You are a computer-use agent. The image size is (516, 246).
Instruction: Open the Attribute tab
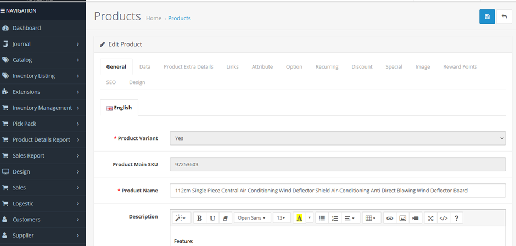262,66
